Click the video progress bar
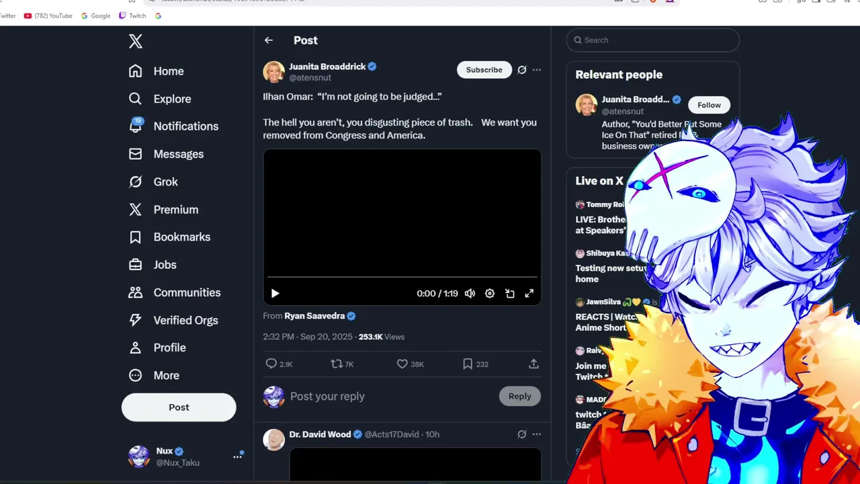Viewport: 860px width, 484px height. 402,276
